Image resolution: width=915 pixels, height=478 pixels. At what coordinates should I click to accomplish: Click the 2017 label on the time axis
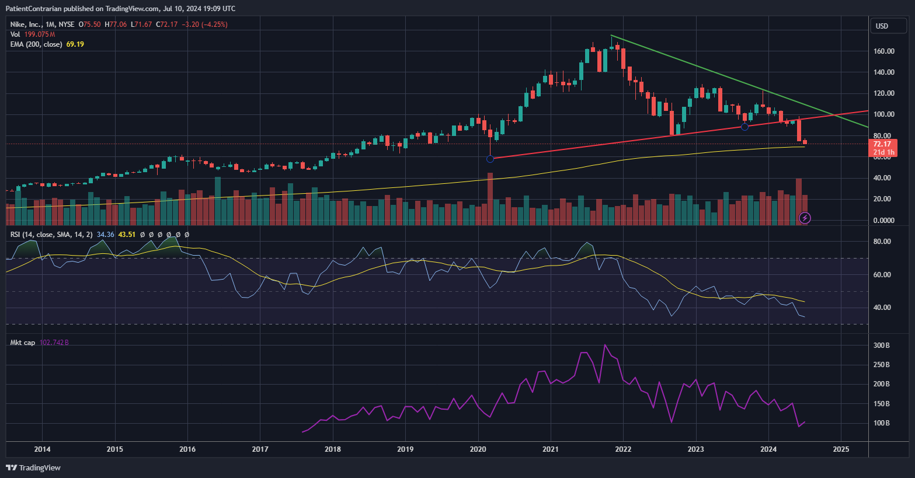pos(260,449)
